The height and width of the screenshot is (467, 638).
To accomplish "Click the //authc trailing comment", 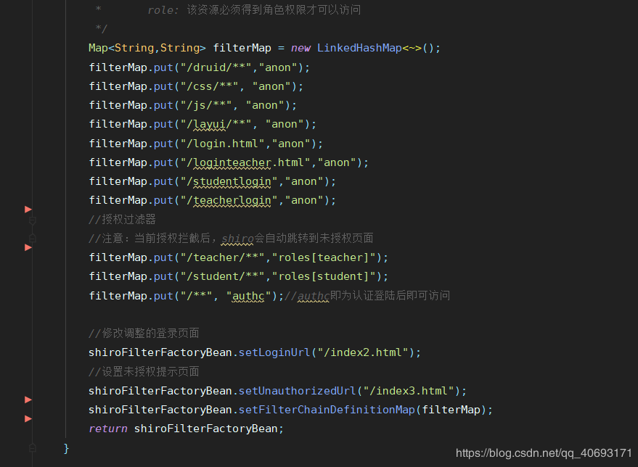I will [367, 296].
